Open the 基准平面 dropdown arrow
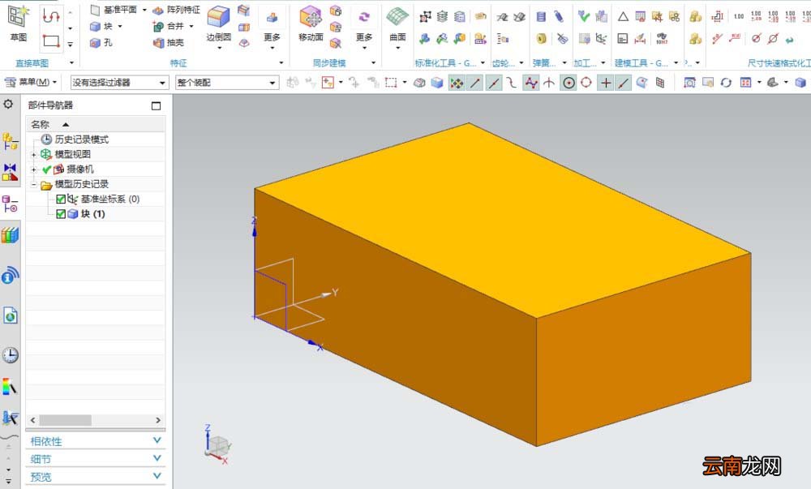Viewport: 811px width, 489px height. click(x=144, y=10)
